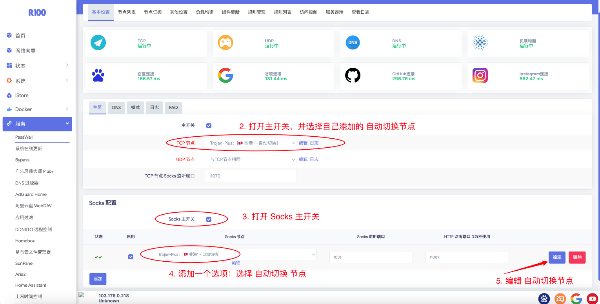Uncheck the 启用 checkbox in Socks row
The width and height of the screenshot is (600, 304).
pyautogui.click(x=131, y=257)
